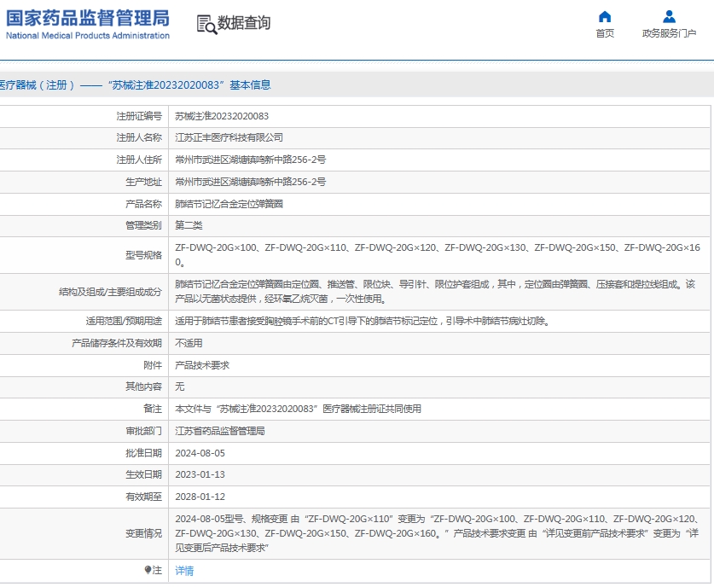Image resolution: width=714 pixels, height=587 pixels.
Task: Click management class value 第二类
Action: 189,225
